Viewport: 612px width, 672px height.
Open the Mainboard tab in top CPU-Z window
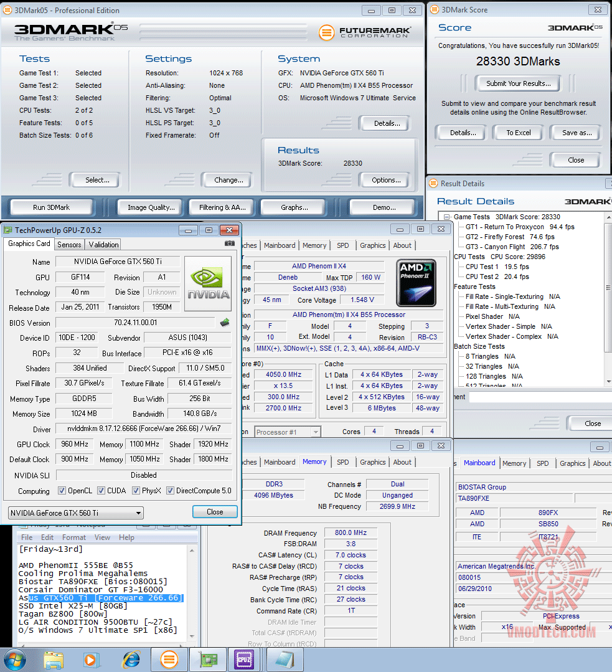(x=280, y=245)
